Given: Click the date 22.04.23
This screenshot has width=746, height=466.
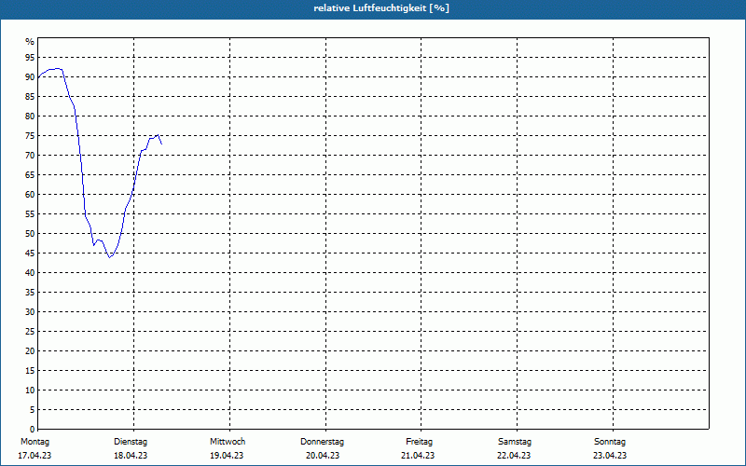Looking at the screenshot, I should pos(515,456).
